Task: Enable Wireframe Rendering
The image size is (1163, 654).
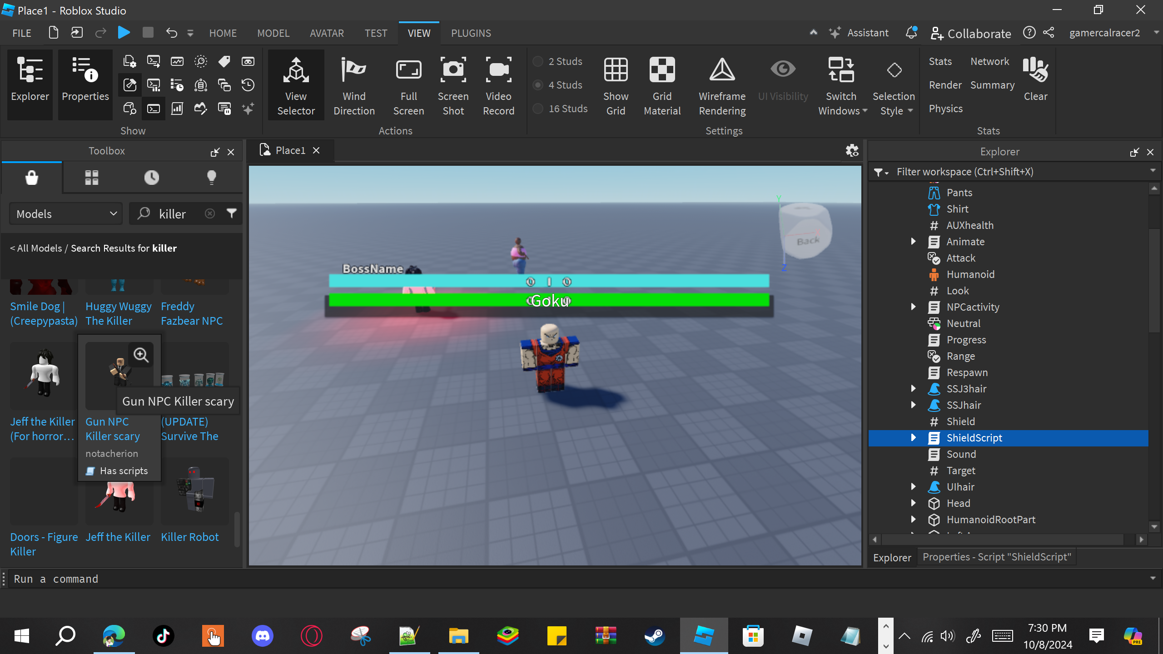Action: tap(722, 85)
